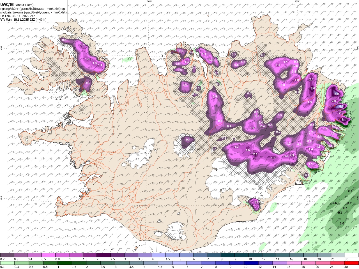Image resolution: width=359 pixels, height=269 pixels.
Task: Click the '10' label in the bottom legend row
Action: 245,267
